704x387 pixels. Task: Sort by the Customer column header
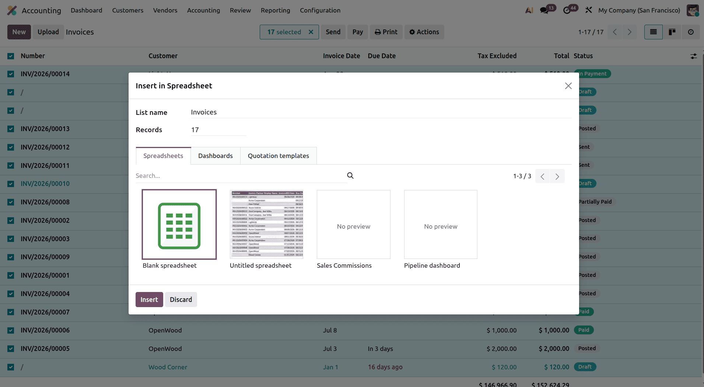(163, 56)
